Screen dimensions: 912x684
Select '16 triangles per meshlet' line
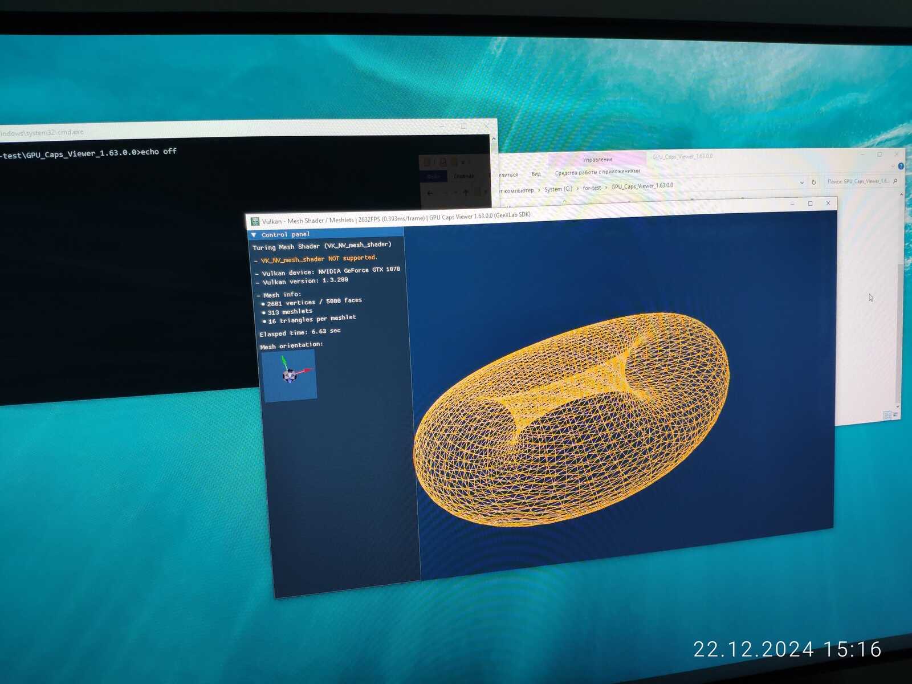[309, 320]
